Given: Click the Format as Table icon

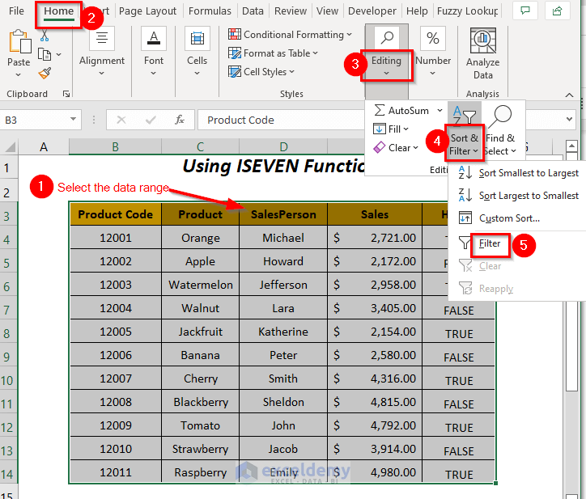Looking at the screenshot, I should pos(235,53).
